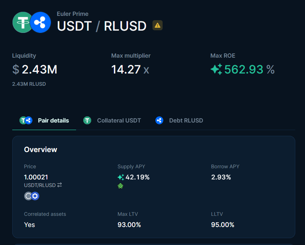The image size is (305, 245).
Task: Click the Price label in Overview
Action: [30, 167]
